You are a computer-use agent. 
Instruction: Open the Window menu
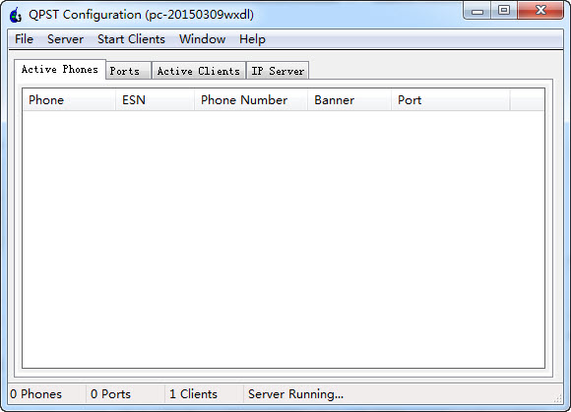(202, 39)
